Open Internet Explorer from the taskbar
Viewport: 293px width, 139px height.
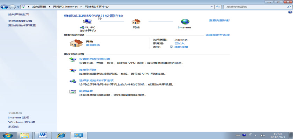coord(61,135)
